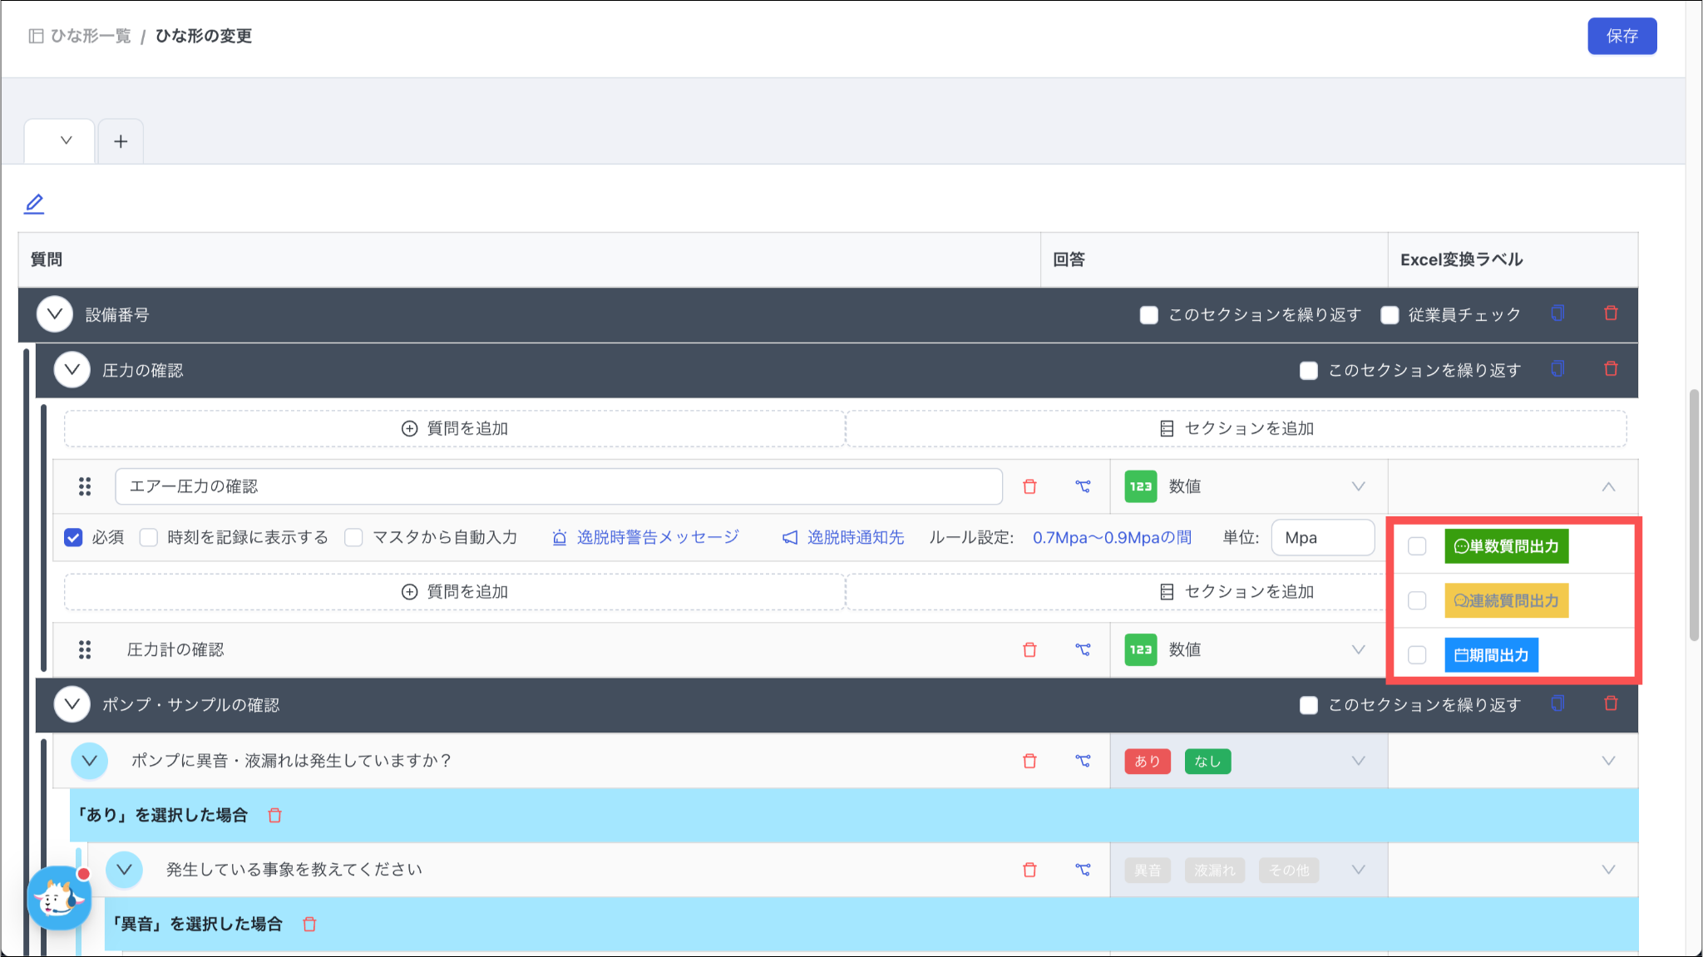Viewport: 1703px width, 957px height.
Task: Open the chat mascot assistant icon
Action: (x=58, y=898)
